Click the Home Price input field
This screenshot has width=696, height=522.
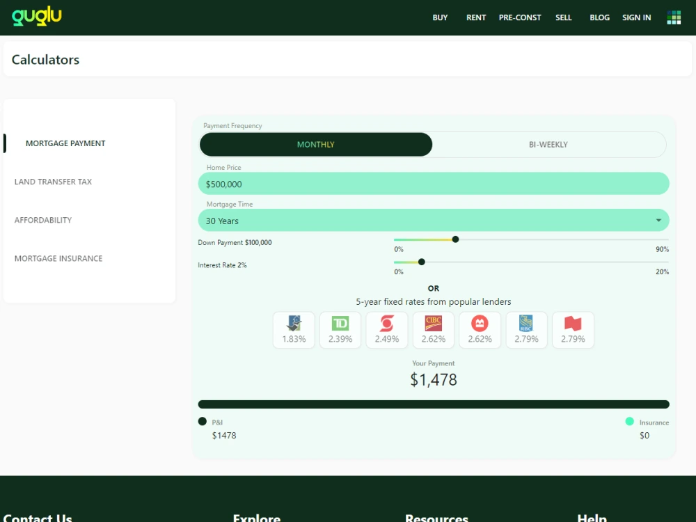click(433, 183)
